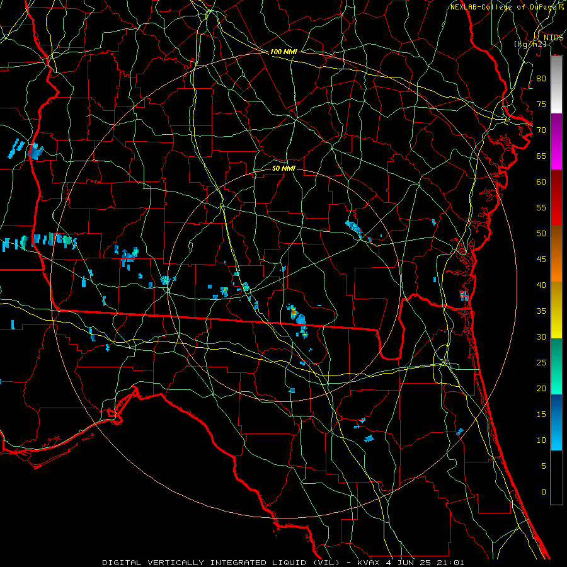Select the 25 value on the legend

[x=541, y=363]
